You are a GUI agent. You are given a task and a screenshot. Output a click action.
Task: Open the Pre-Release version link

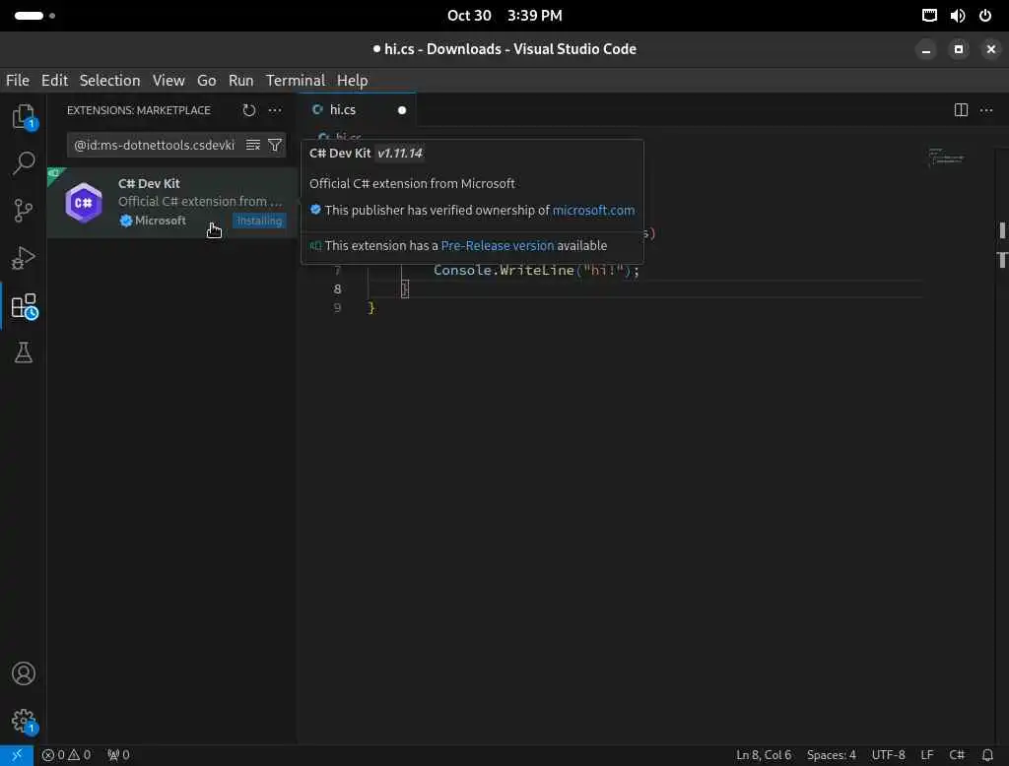(x=498, y=246)
